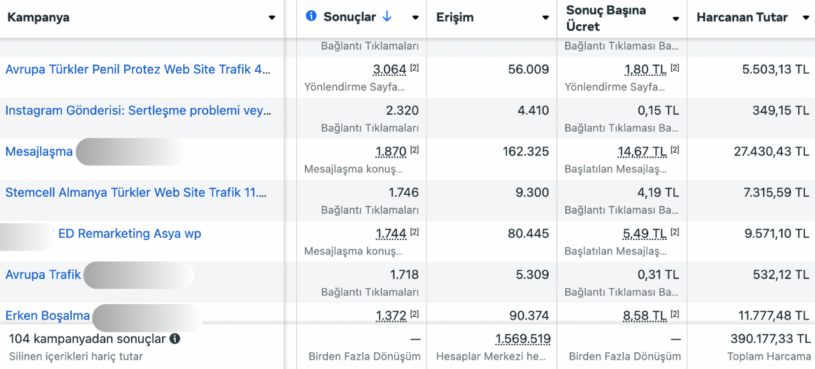Open the Avrupa Trafik campaign link

click(x=43, y=275)
